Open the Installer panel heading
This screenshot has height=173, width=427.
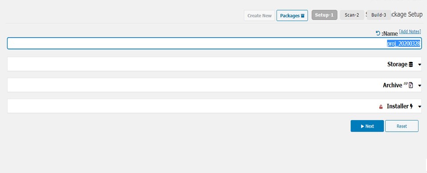[398, 106]
